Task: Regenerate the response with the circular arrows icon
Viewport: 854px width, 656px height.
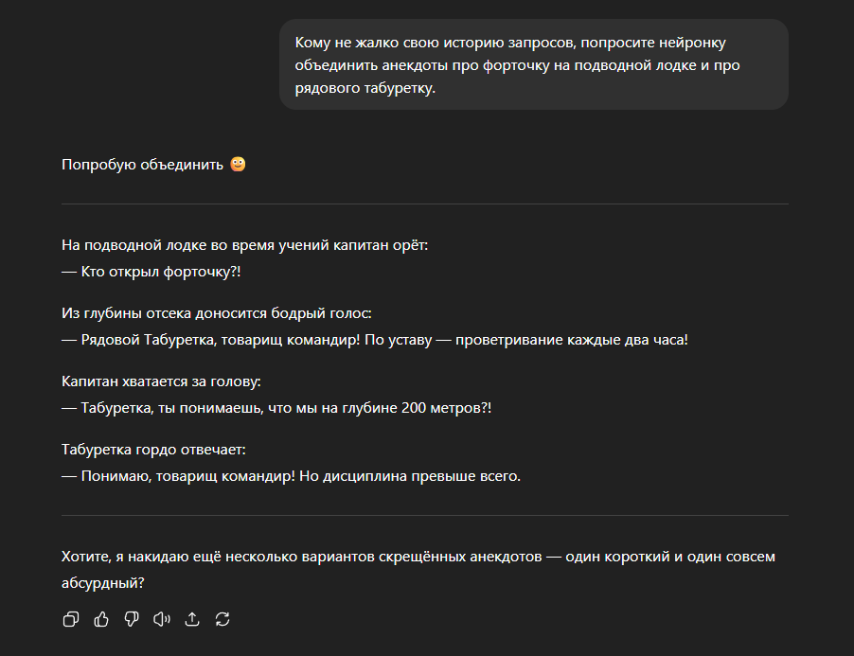Action: [222, 619]
